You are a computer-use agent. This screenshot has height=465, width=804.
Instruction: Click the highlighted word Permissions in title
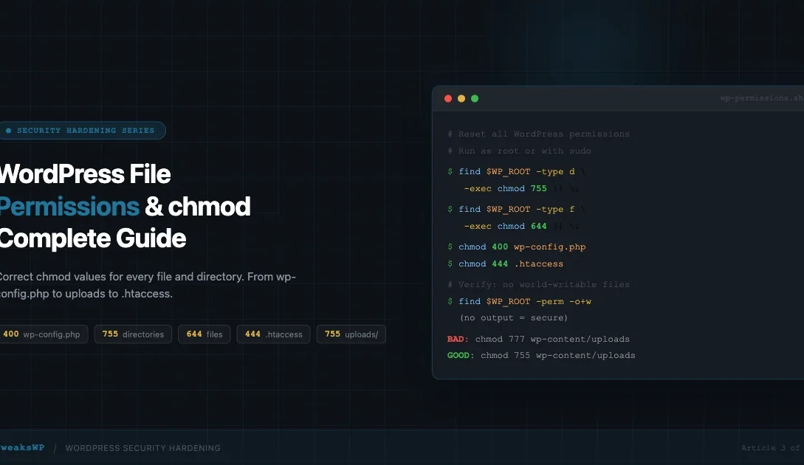point(69,207)
